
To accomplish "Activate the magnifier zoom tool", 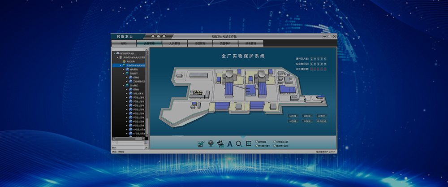I will [239, 144].
